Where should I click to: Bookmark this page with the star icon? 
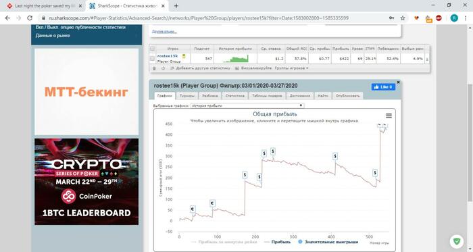[x=403, y=18]
